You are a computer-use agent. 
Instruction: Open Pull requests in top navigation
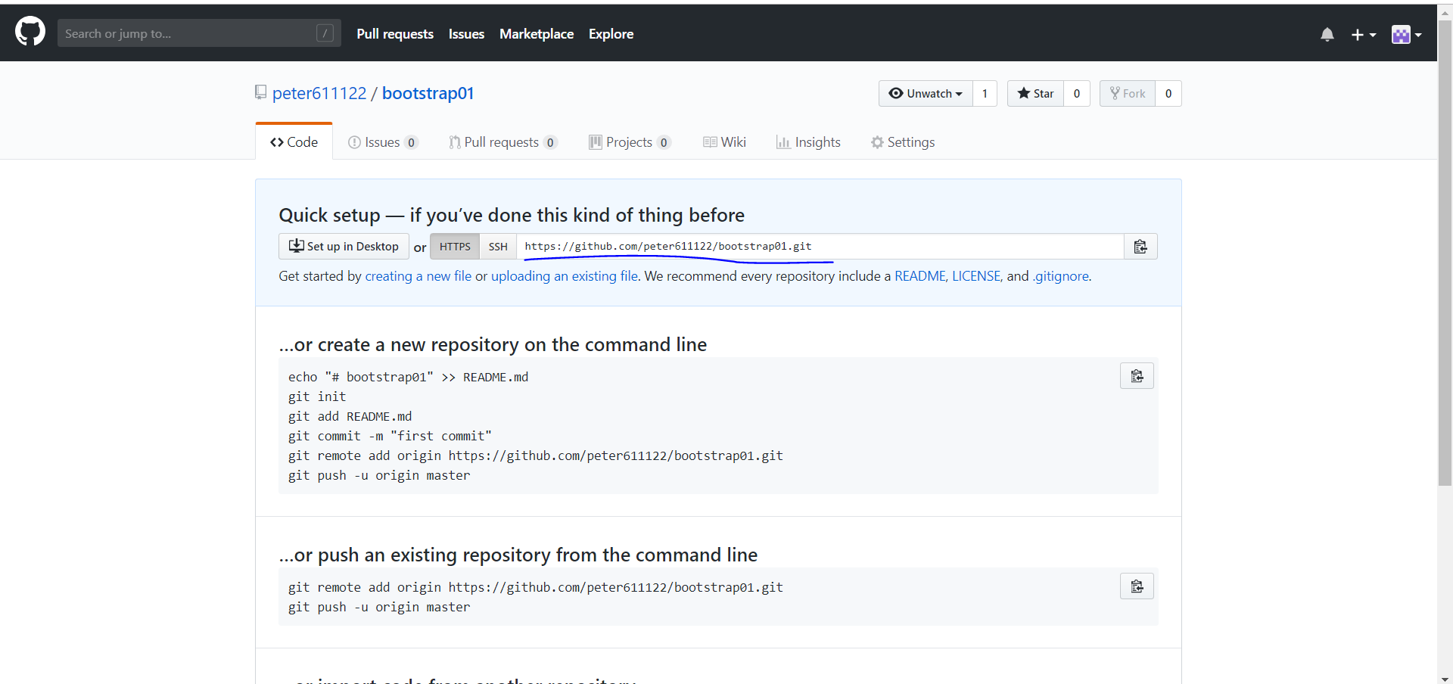(395, 34)
